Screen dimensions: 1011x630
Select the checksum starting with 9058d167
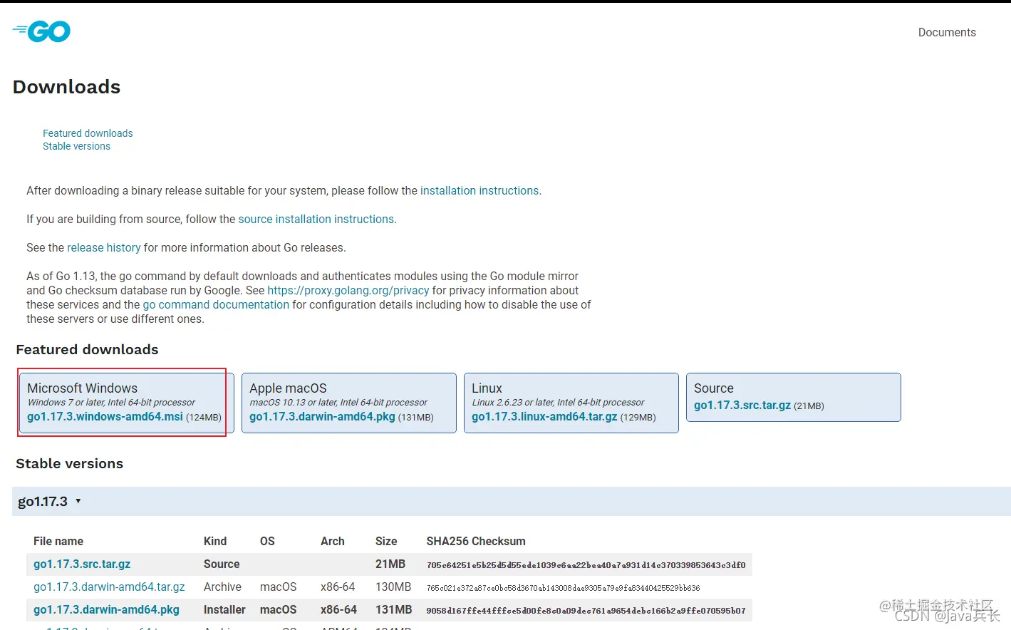click(x=586, y=611)
